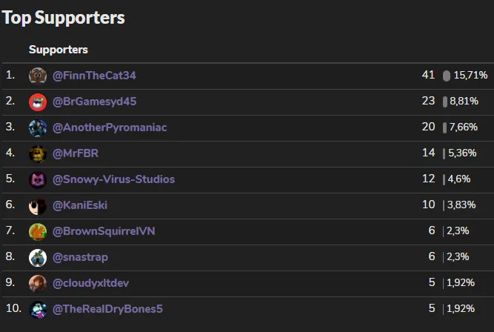
Task: Go to @AnotherPyromaniac's profile
Action: pyautogui.click(x=110, y=127)
